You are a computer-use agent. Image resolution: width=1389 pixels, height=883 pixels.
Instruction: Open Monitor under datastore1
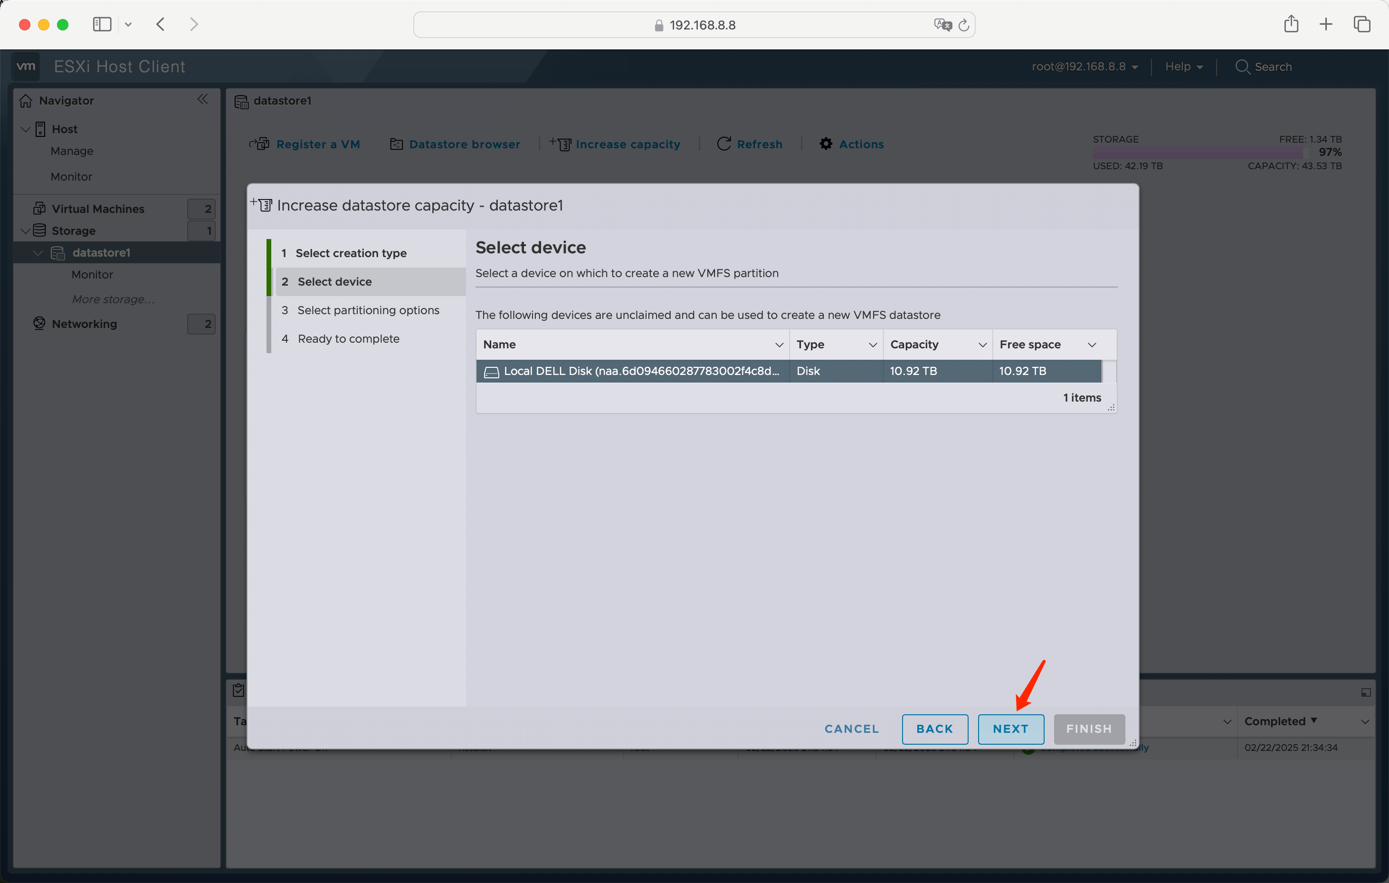[x=92, y=275]
